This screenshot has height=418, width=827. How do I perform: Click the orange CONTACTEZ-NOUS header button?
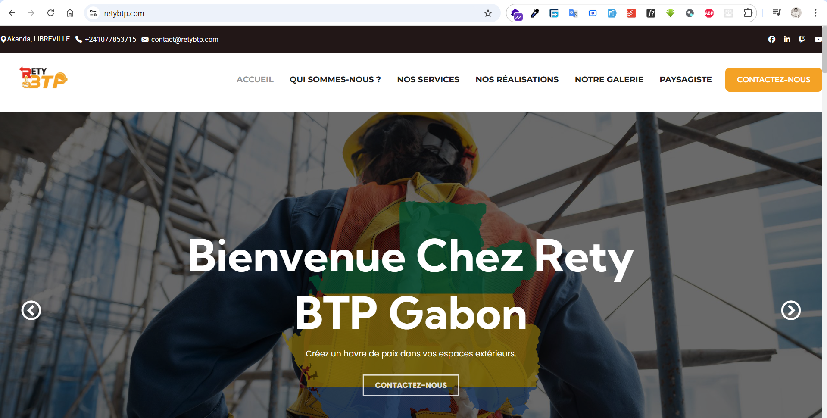click(773, 80)
